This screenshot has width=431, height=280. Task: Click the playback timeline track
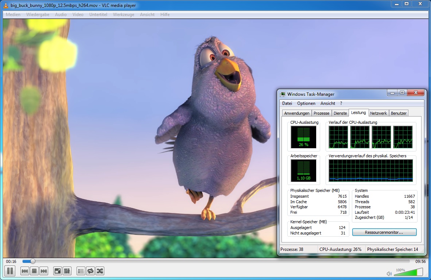pos(216,261)
